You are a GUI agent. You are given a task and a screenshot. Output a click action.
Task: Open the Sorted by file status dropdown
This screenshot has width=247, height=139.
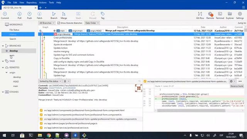[50, 81]
